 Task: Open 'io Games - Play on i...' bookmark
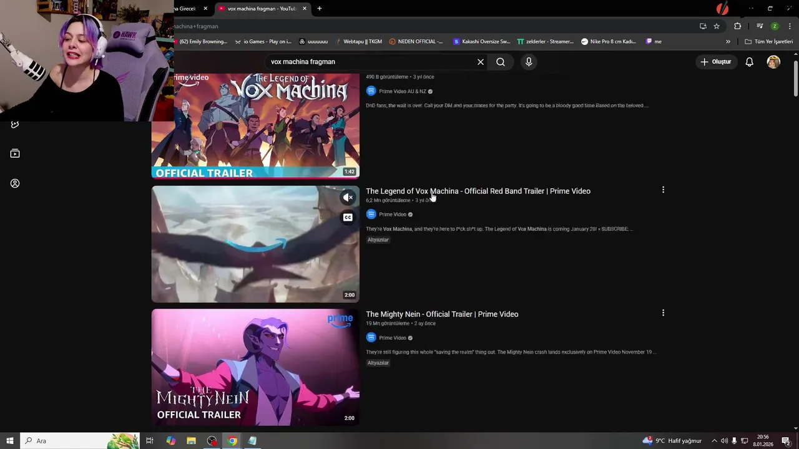(263, 42)
